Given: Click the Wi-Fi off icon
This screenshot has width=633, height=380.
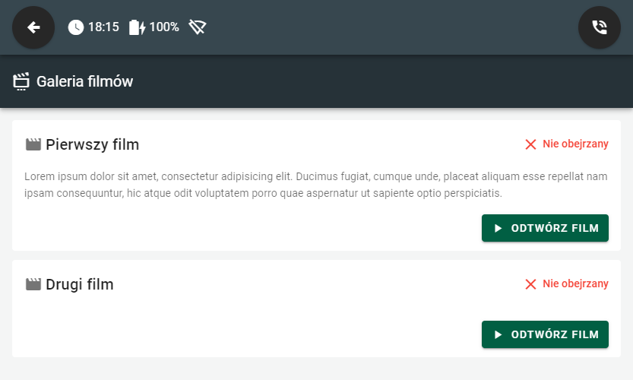Looking at the screenshot, I should (x=198, y=27).
